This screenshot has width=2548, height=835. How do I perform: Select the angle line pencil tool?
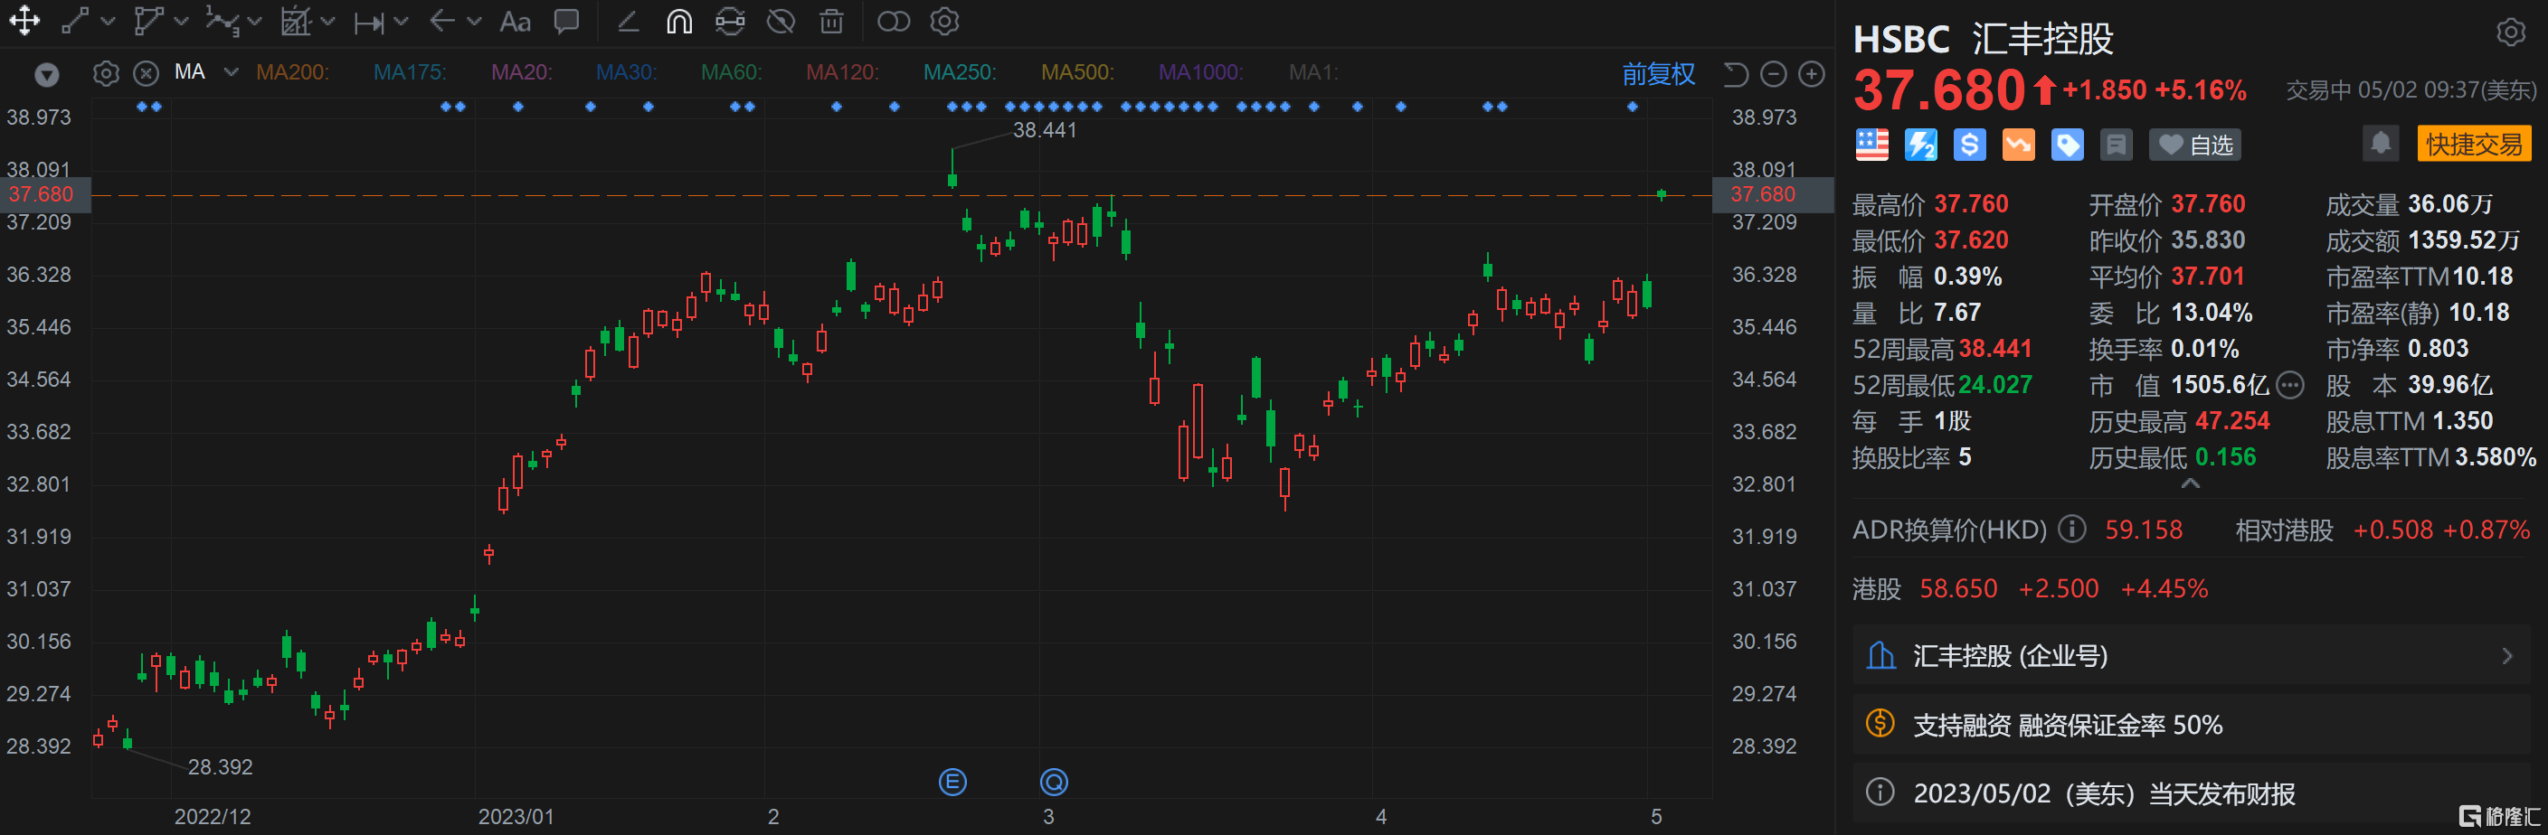click(x=628, y=21)
